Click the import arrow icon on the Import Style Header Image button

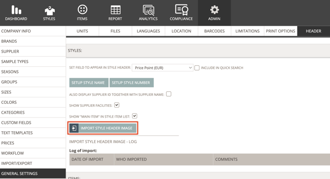pyautogui.click(x=74, y=128)
